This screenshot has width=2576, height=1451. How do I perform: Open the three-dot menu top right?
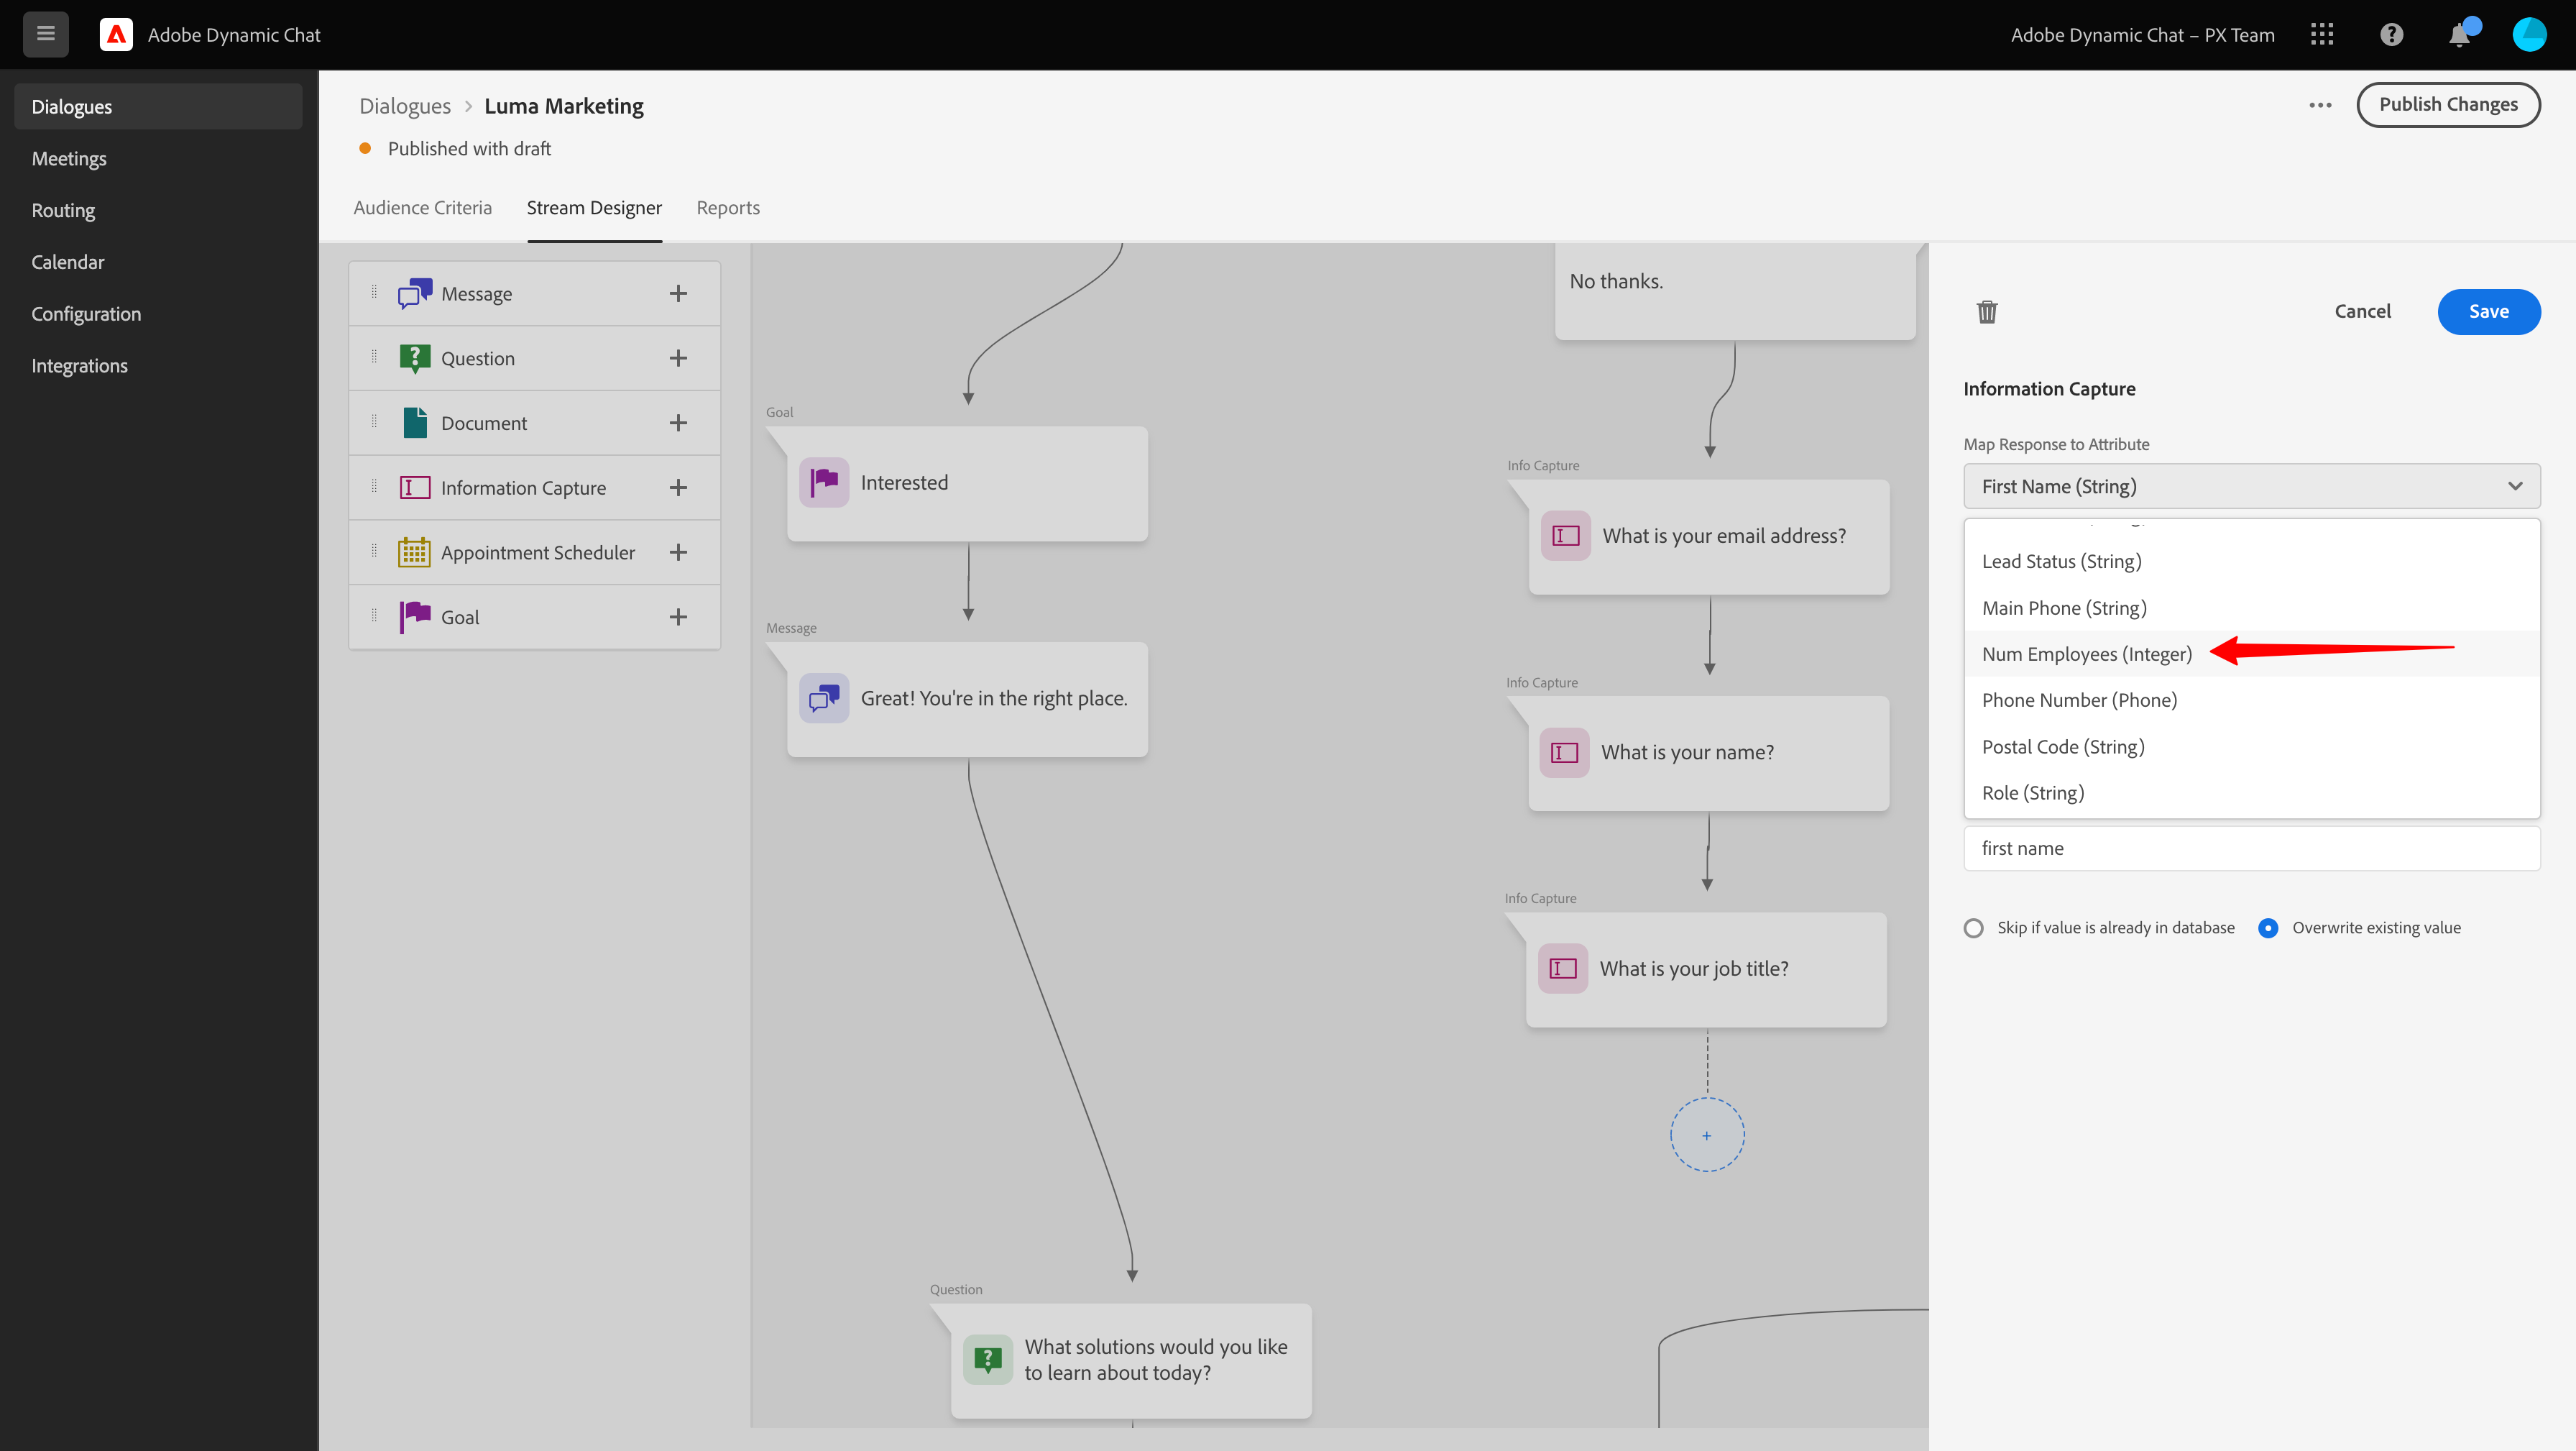click(x=2318, y=104)
